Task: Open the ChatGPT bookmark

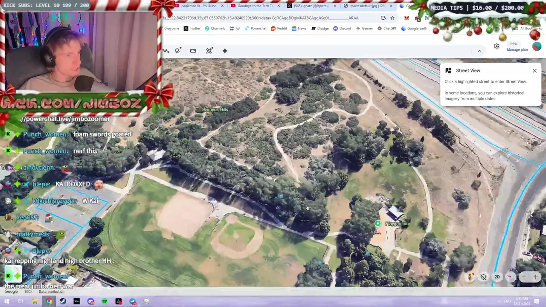Action: 387,29
